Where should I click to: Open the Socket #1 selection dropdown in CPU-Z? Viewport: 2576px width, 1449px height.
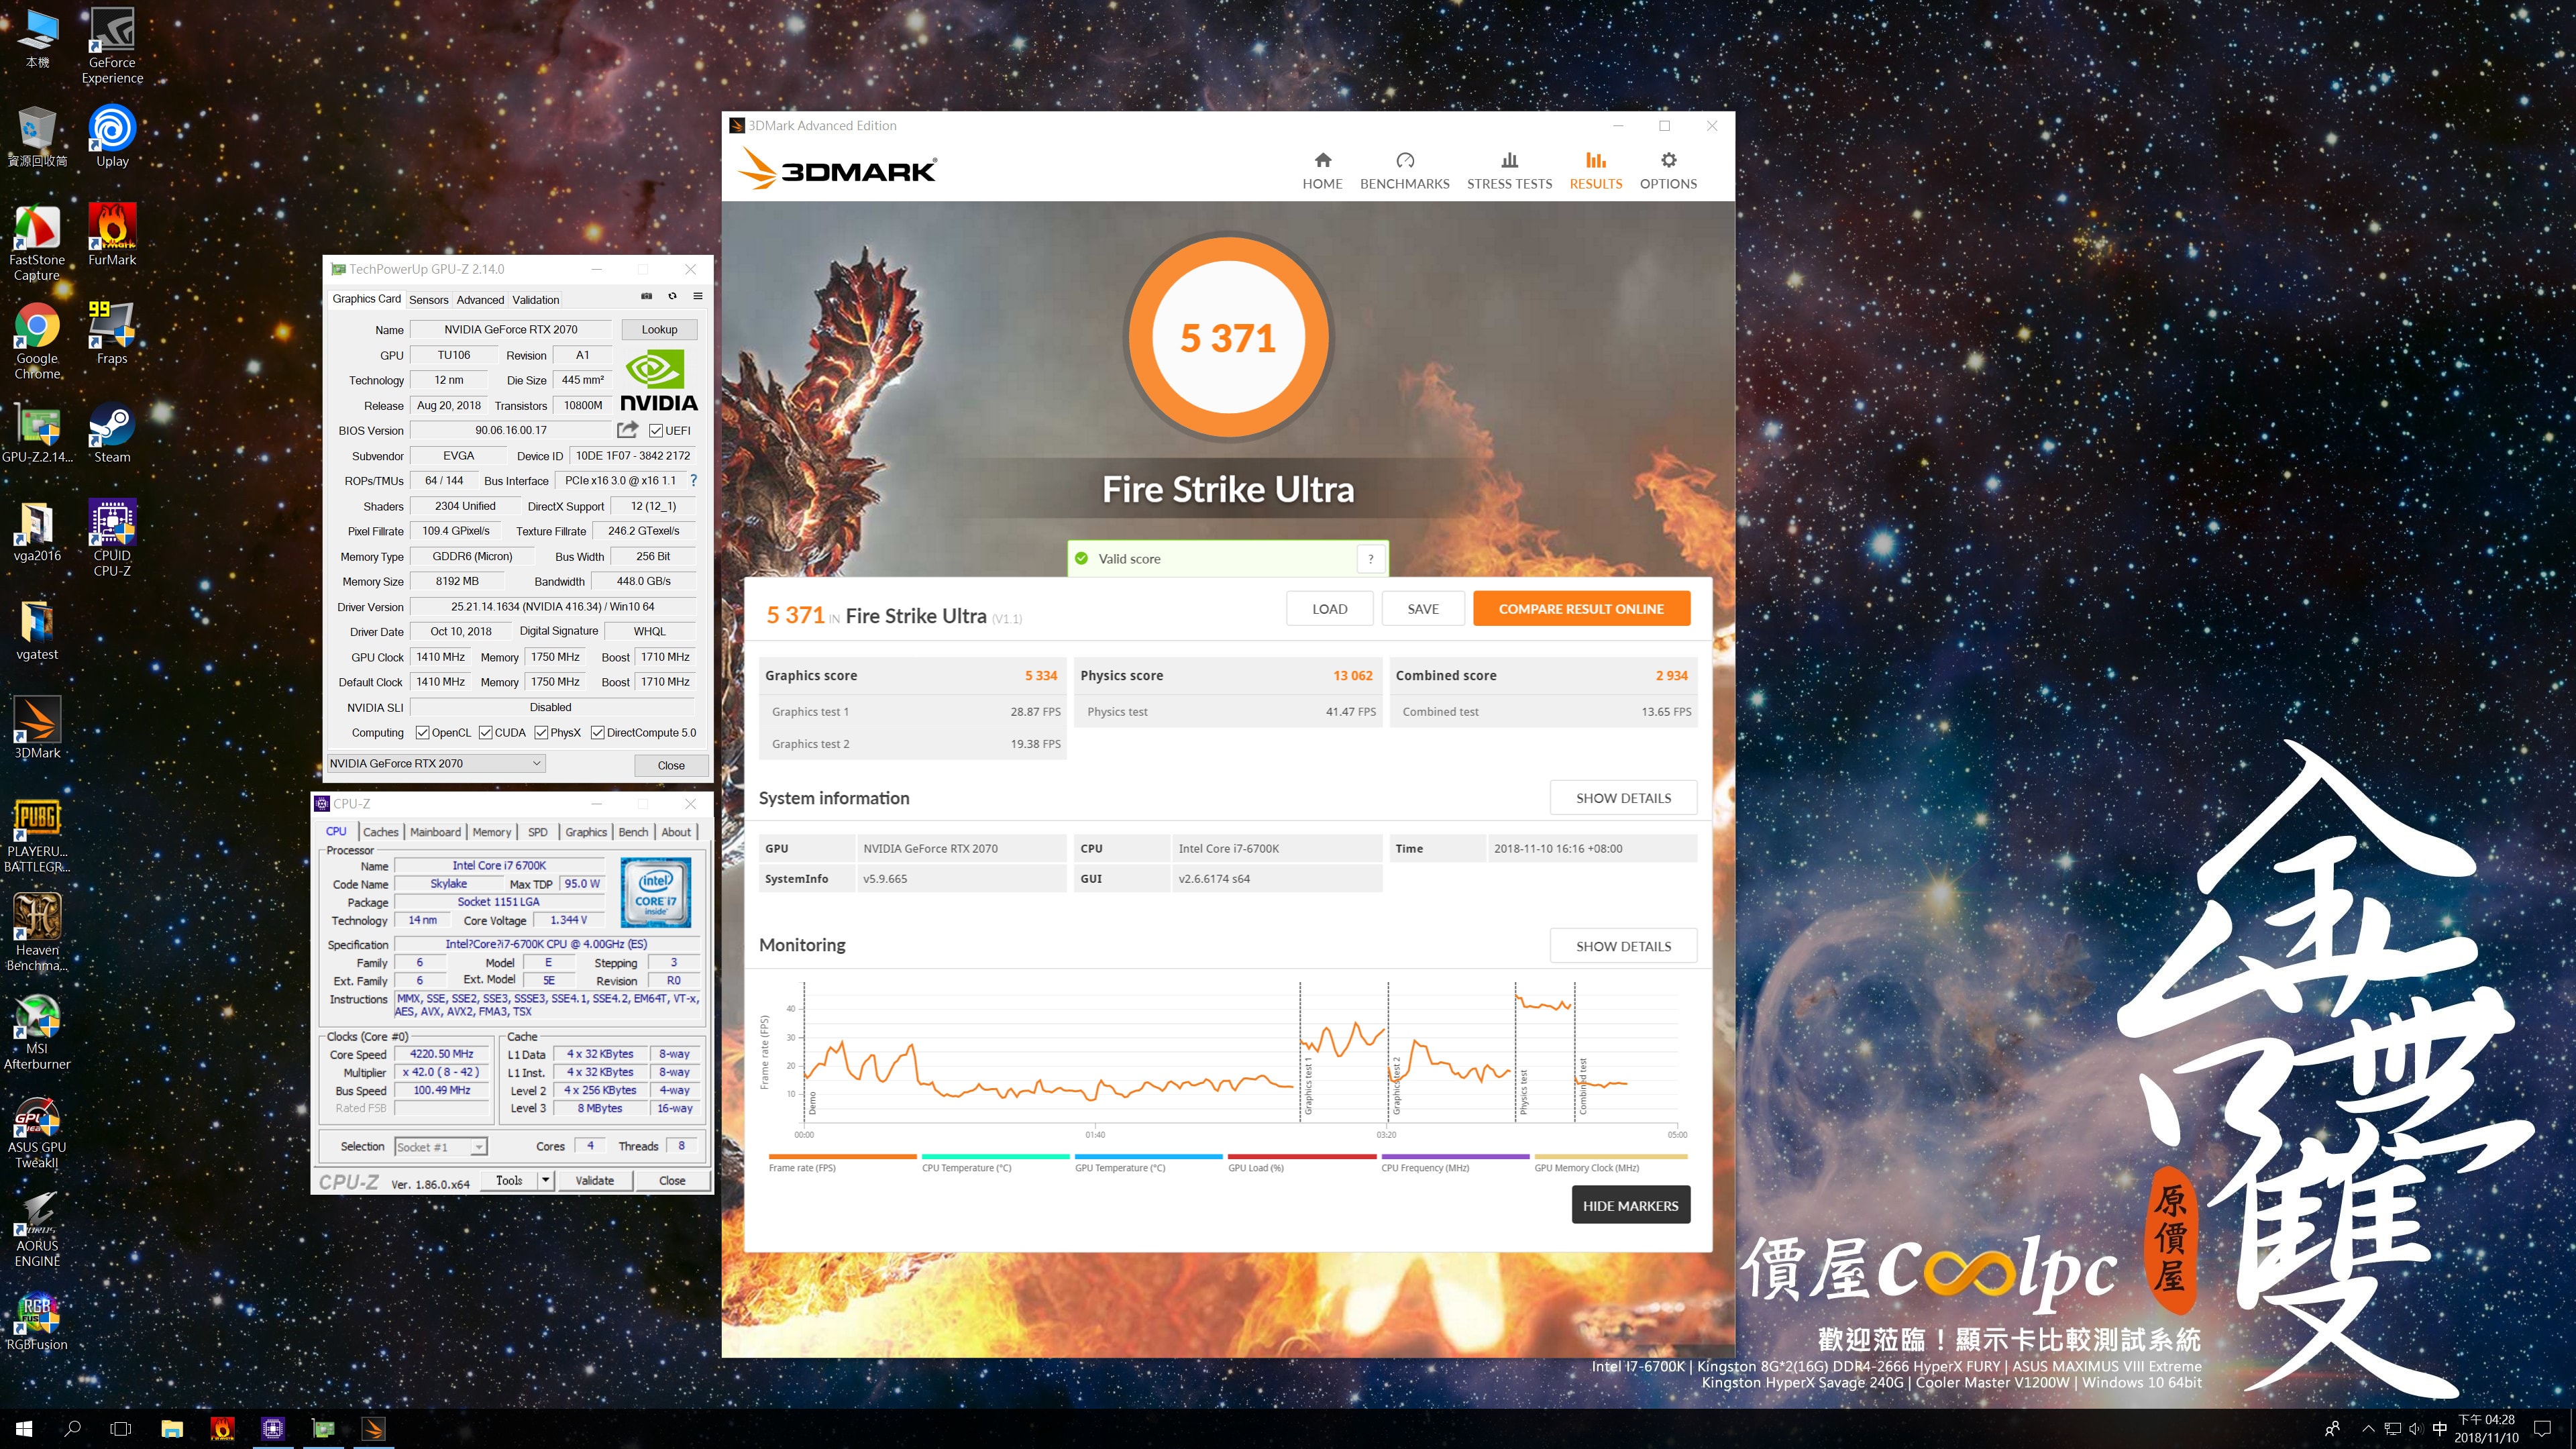click(x=440, y=1147)
